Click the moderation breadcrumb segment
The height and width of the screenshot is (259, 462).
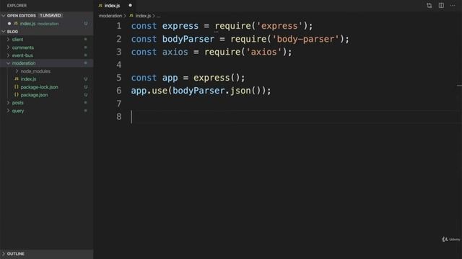pos(110,16)
